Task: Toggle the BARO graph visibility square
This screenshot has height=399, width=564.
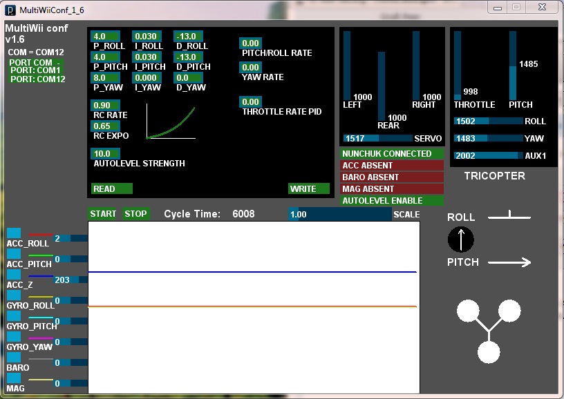Action: tap(14, 358)
